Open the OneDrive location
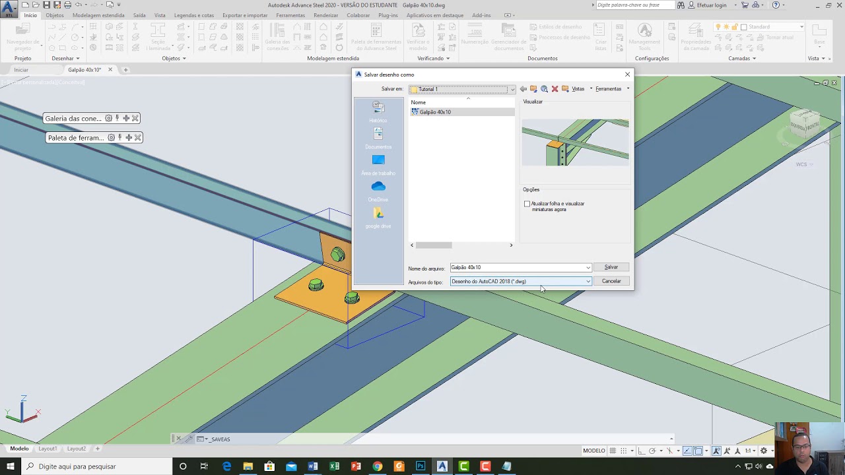845x475 pixels. [x=378, y=191]
